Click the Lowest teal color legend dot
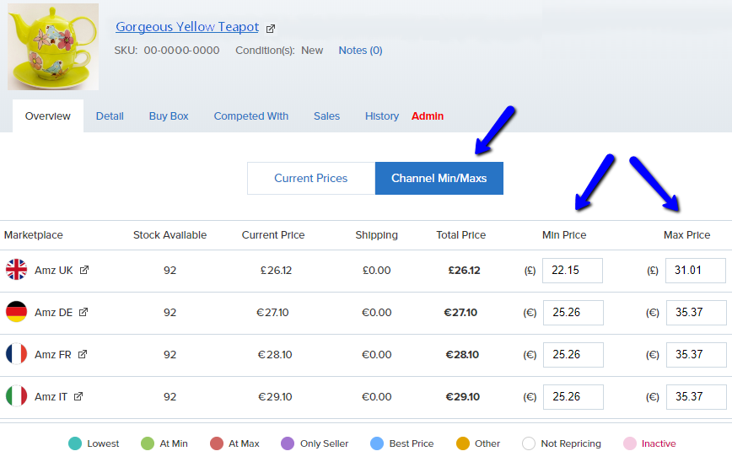 point(74,443)
